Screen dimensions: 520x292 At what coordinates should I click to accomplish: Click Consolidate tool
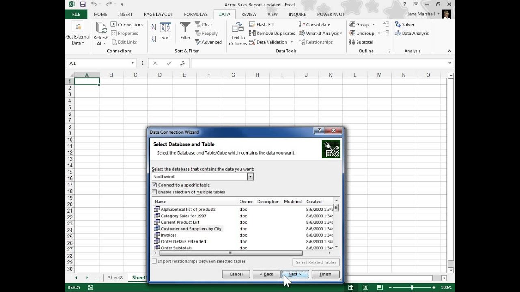(314, 25)
